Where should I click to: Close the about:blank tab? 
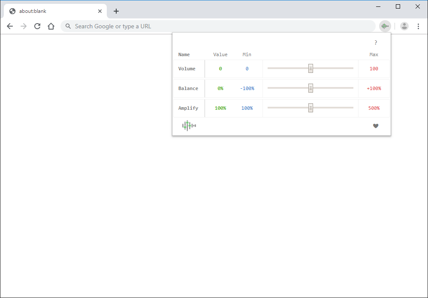(x=100, y=11)
